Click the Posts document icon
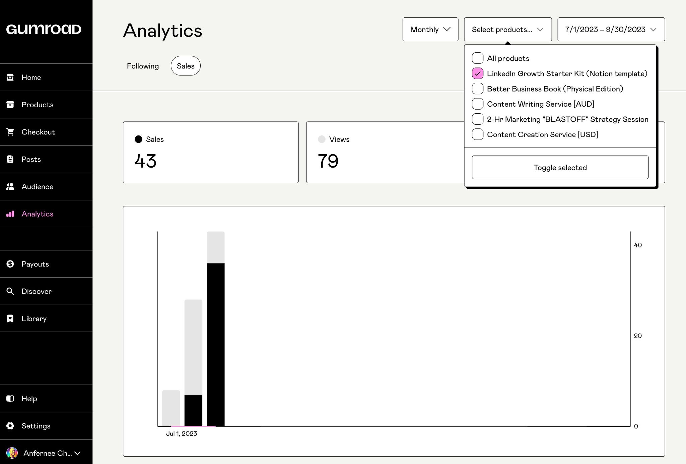 (10, 159)
